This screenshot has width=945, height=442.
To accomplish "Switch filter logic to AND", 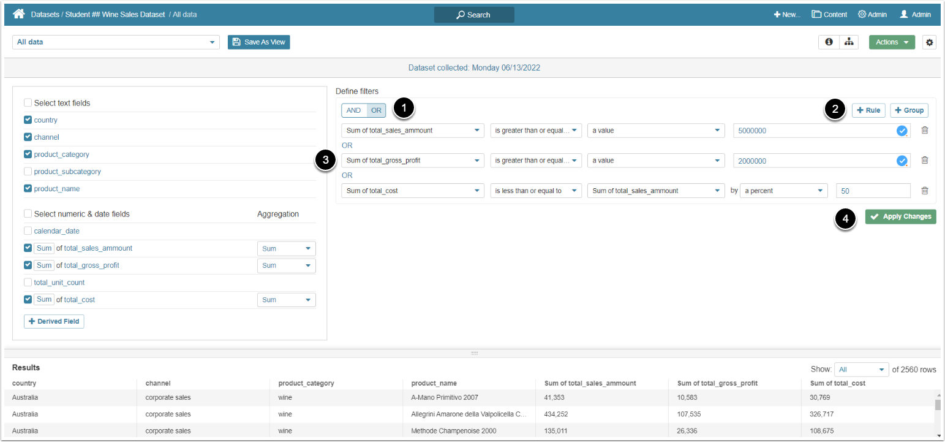I will [x=354, y=110].
